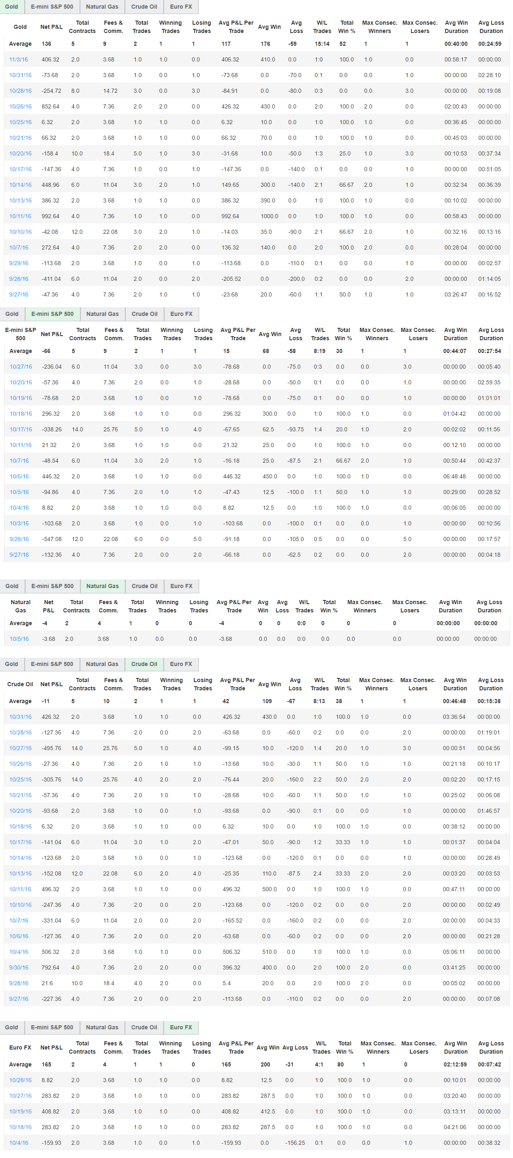Select the 00:38:32 loss duration value

pos(489,1143)
